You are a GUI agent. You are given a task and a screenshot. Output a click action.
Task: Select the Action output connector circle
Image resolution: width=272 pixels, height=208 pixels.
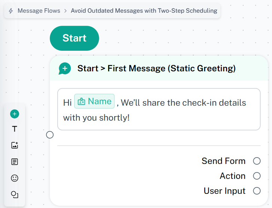pos(257,176)
